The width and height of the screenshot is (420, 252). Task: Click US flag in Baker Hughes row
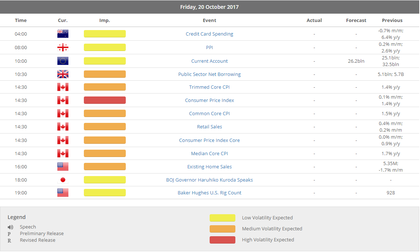click(63, 193)
